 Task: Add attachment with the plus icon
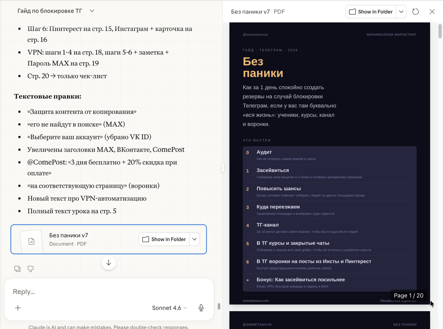point(18,308)
